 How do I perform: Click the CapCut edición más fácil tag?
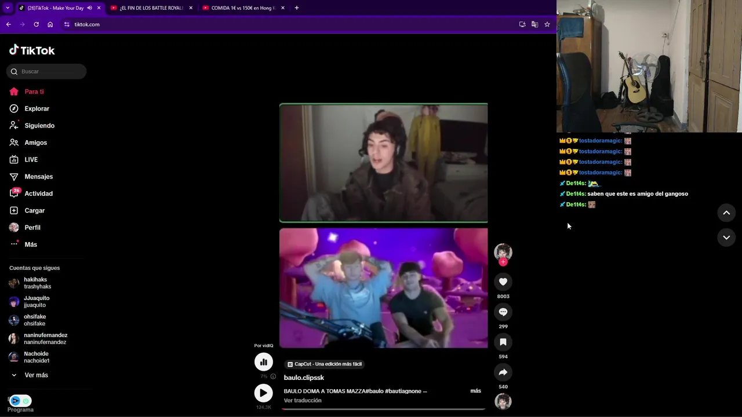click(x=325, y=364)
